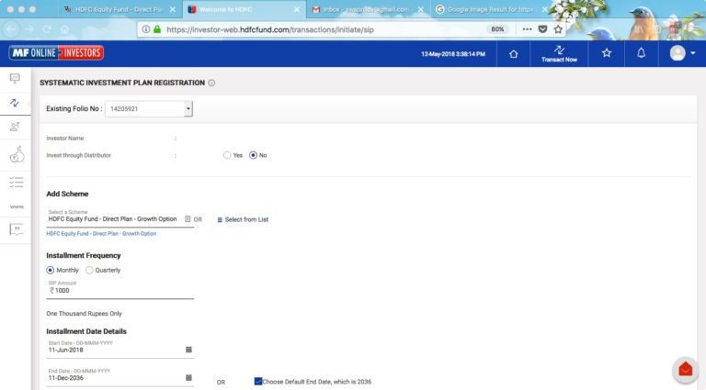Open the feedback quote sidebar icon
The height and width of the screenshot is (390, 706).
coord(17,229)
